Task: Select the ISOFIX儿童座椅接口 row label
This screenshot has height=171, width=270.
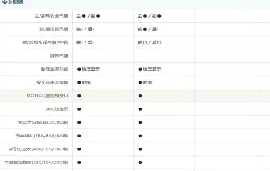Action: 48,96
